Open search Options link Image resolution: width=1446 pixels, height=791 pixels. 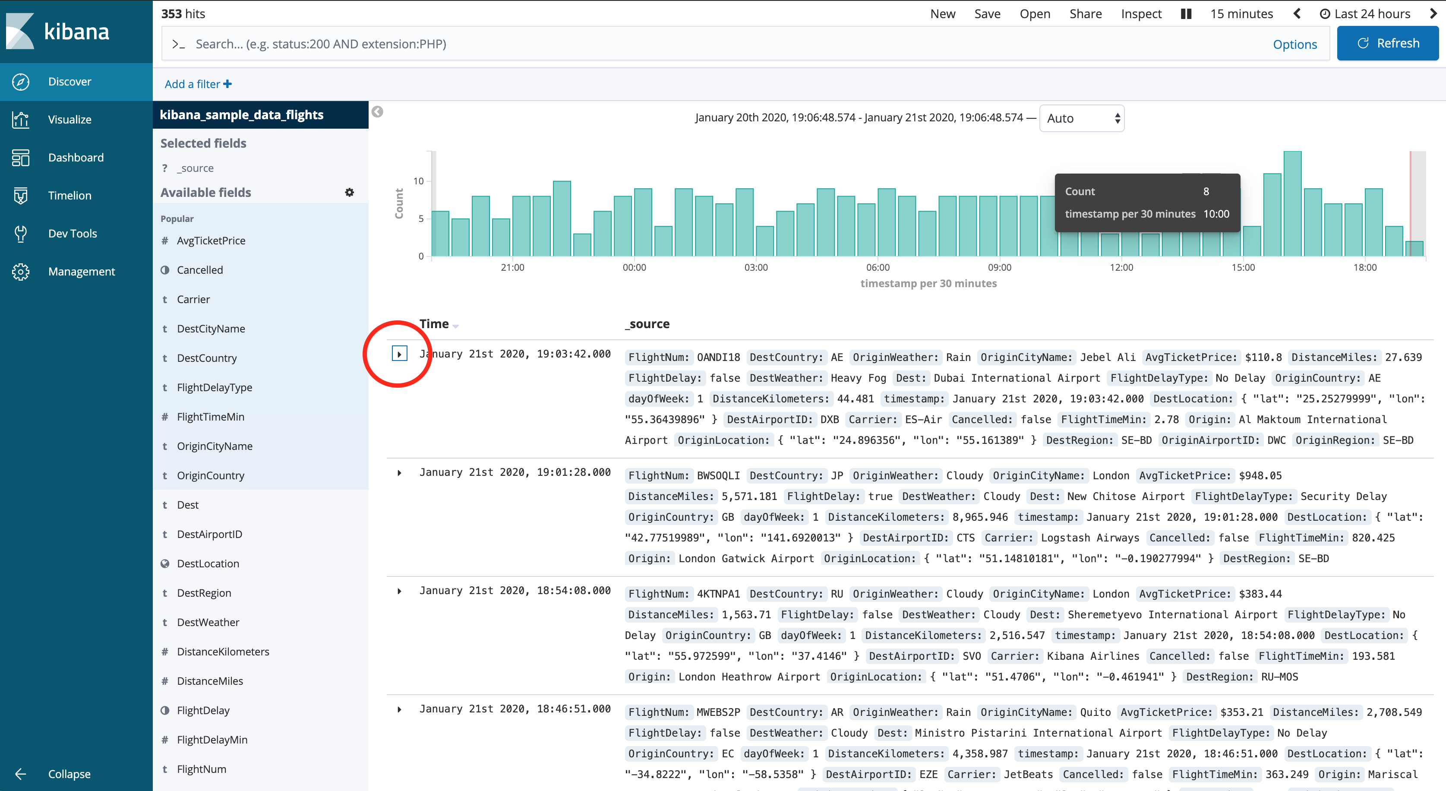1294,44
